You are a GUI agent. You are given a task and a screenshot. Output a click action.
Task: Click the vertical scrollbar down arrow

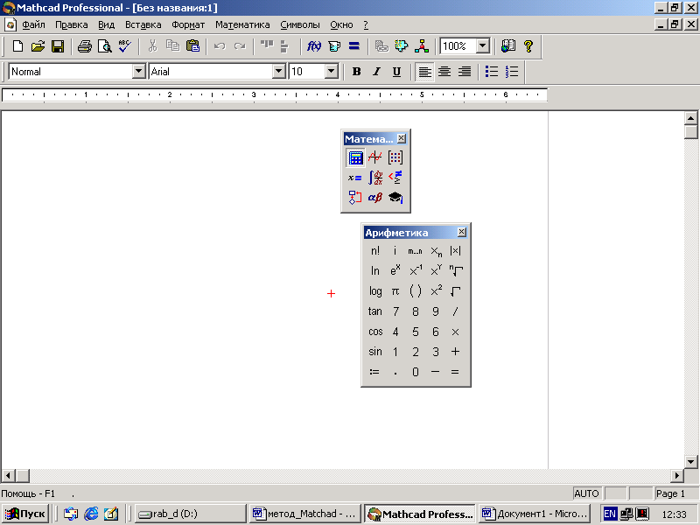click(691, 462)
